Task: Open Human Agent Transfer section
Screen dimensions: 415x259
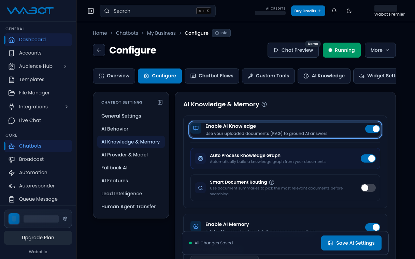Action: (131, 207)
